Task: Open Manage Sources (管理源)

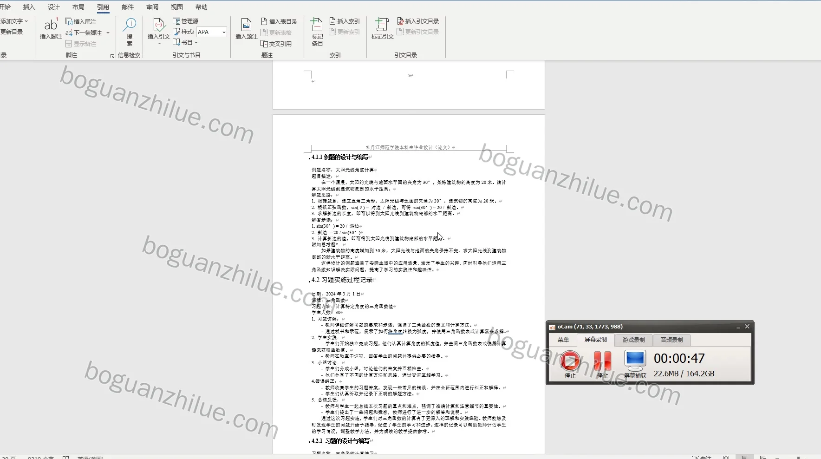Action: 186,21
